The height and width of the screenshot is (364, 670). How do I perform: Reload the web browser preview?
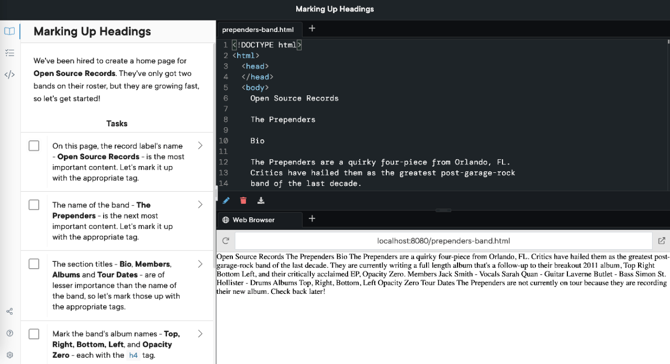point(226,241)
